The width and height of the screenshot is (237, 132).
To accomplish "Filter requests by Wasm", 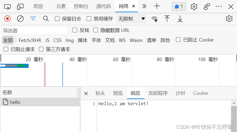I will 136,40.
